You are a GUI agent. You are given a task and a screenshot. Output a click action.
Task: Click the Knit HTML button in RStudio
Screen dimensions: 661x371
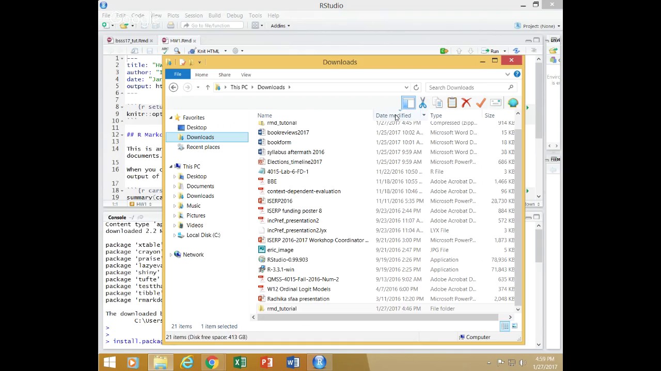point(208,51)
